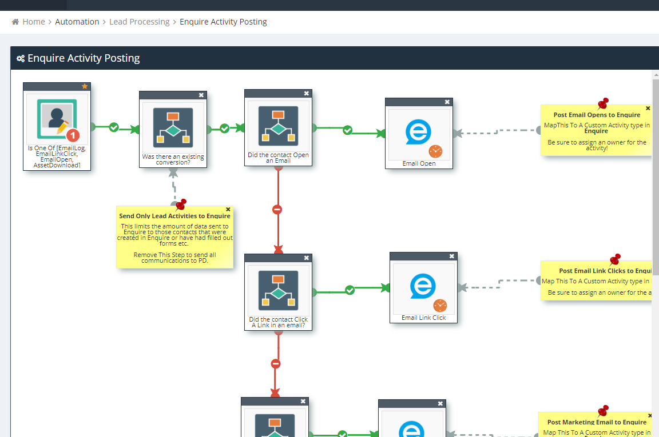Screen dimensions: 659x437
Task: Click the 'Email Open' node label
Action: tap(419, 163)
